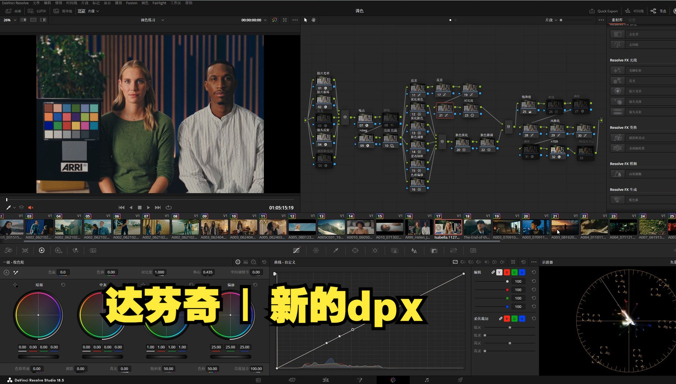This screenshot has width=676, height=384.
Task: Open node editor three-dots options menu
Action: point(601,20)
